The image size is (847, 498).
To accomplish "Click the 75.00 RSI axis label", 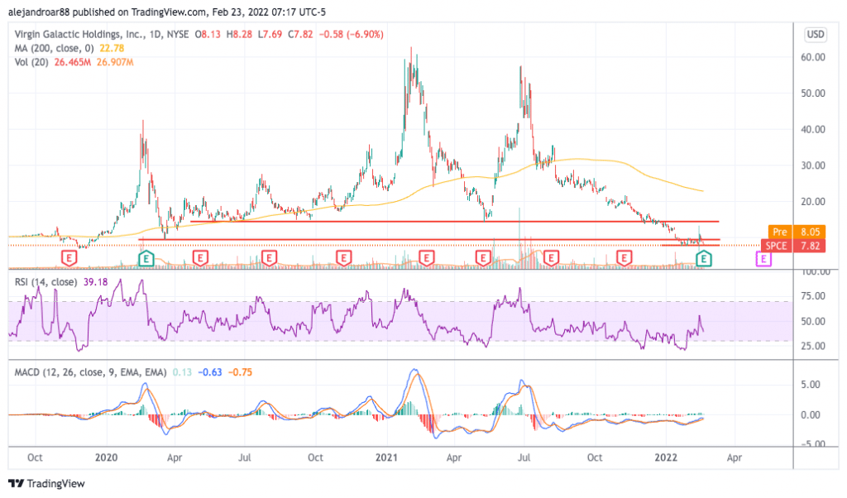I will tap(813, 296).
